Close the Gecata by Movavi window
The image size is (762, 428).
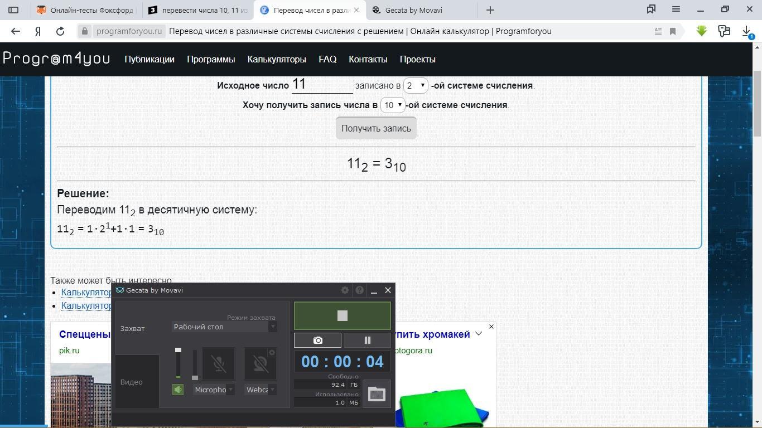tap(388, 290)
